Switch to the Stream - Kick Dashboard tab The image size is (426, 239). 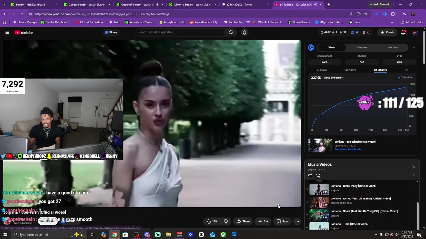point(34,5)
